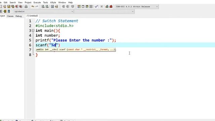Click the '// Switch Statement' comment line
Screen dimensions: 215x121
tap(57, 21)
